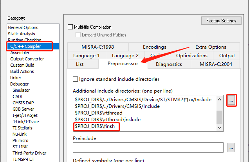The image size is (249, 162).
Task: Click the Factory Settings button
Action: pyautogui.click(x=221, y=21)
